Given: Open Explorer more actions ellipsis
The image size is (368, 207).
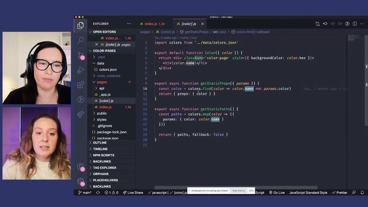Looking at the screenshot, I should (x=129, y=24).
